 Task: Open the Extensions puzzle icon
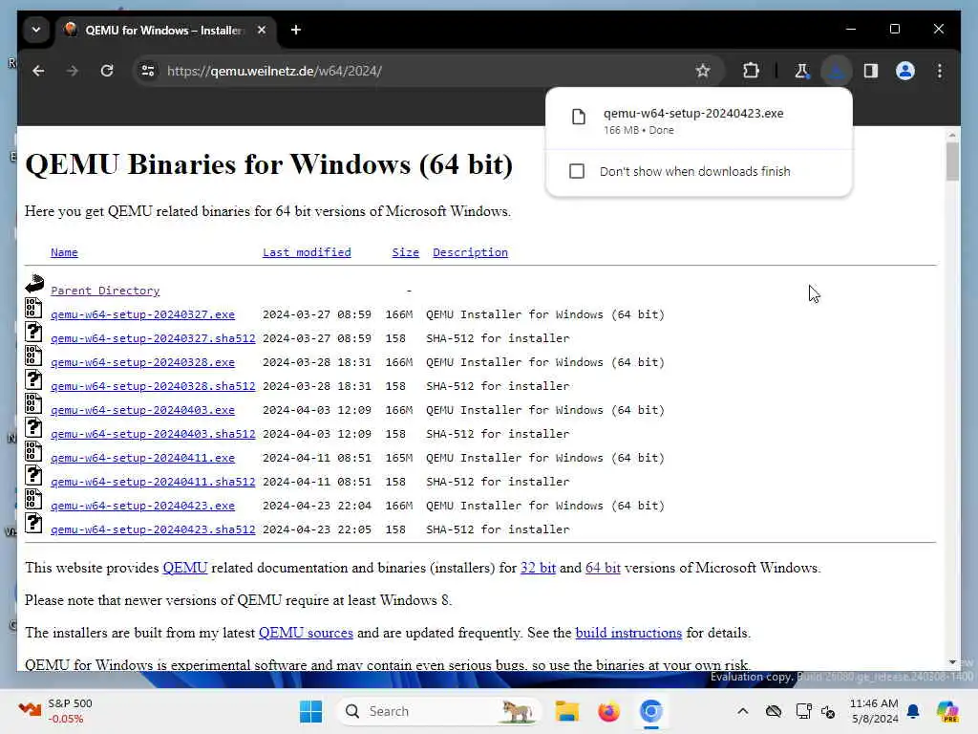point(751,71)
